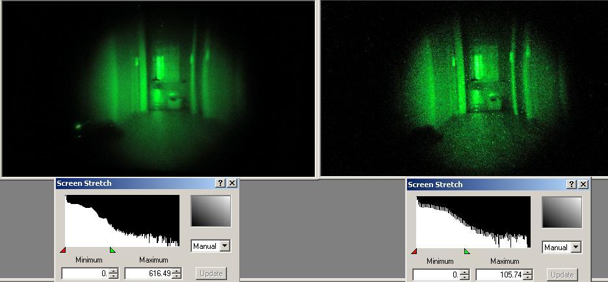The width and height of the screenshot is (608, 282).
Task: Select green maximum marker under the 616.49 histogram
Action: coord(112,250)
